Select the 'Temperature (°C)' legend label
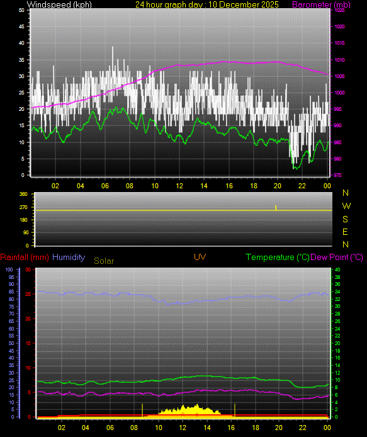 [277, 257]
